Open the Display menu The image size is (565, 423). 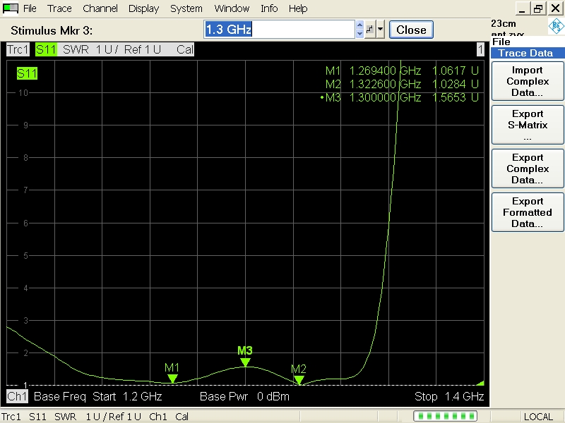[143, 8]
